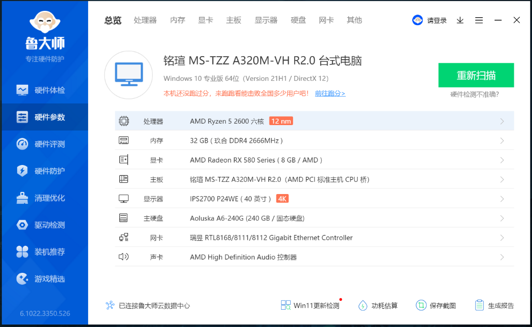The width and height of the screenshot is (532, 327).
Task: Click the 声卡 speaker icon
Action: pos(124,257)
